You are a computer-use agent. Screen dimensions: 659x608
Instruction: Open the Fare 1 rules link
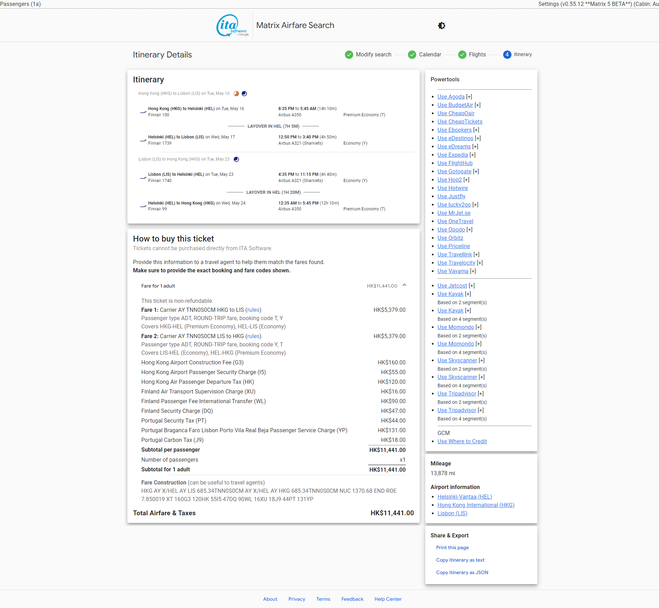point(253,310)
